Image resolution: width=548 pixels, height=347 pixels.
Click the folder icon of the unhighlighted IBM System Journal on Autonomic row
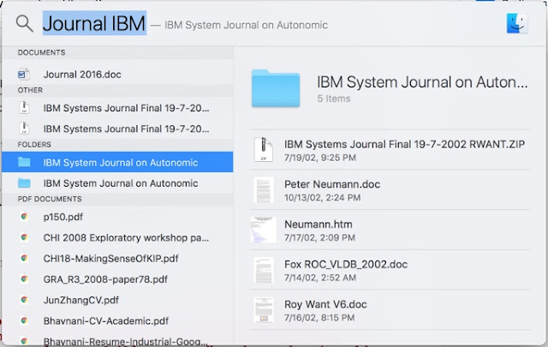coord(24,182)
